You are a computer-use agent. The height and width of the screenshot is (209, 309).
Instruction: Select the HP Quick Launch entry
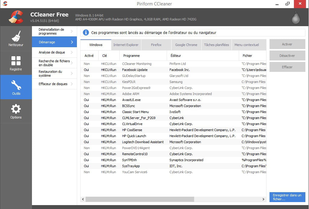click(173, 136)
